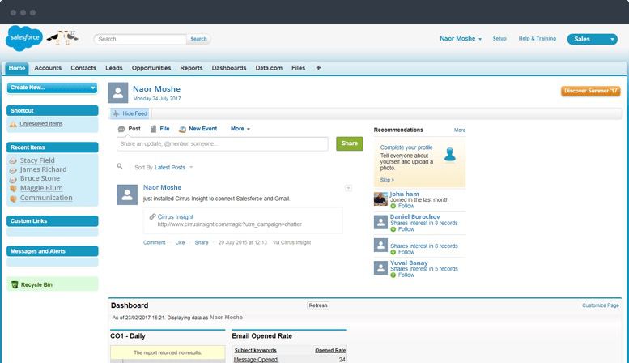Viewport: 629px width, 363px height.
Task: Open the Sales app switcher dropdown
Action: (593, 39)
